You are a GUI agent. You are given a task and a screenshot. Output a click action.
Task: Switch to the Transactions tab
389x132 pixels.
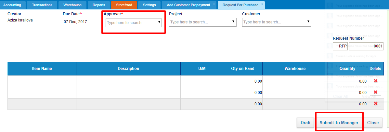coord(42,5)
